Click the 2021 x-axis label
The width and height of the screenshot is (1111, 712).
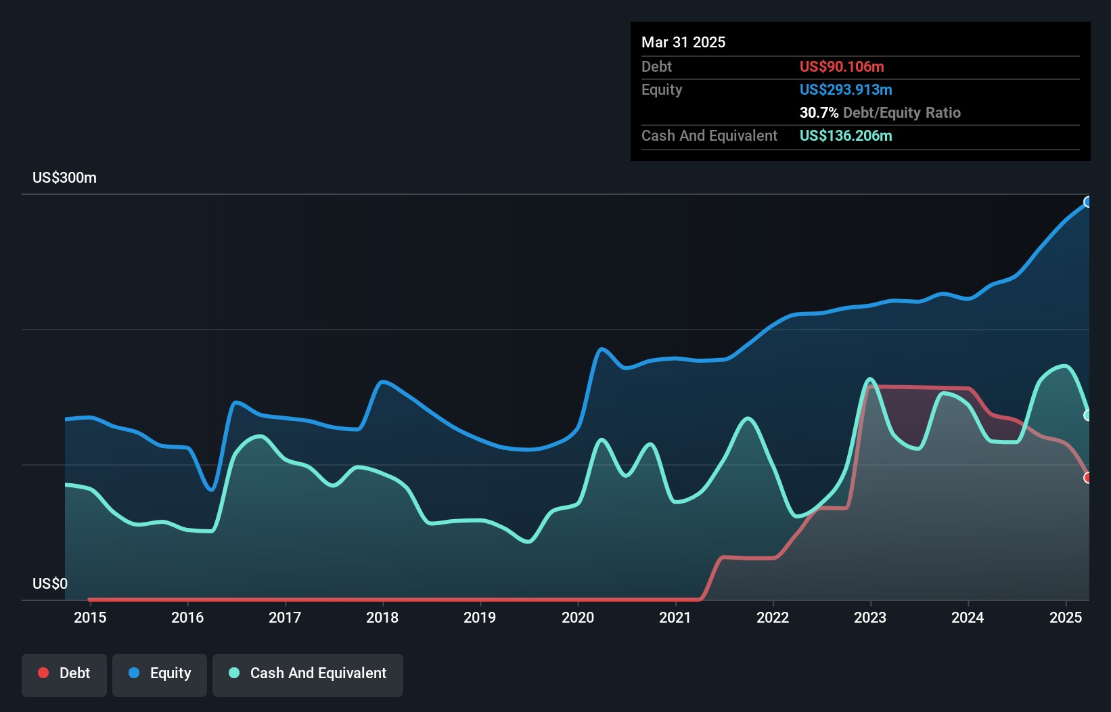675,617
